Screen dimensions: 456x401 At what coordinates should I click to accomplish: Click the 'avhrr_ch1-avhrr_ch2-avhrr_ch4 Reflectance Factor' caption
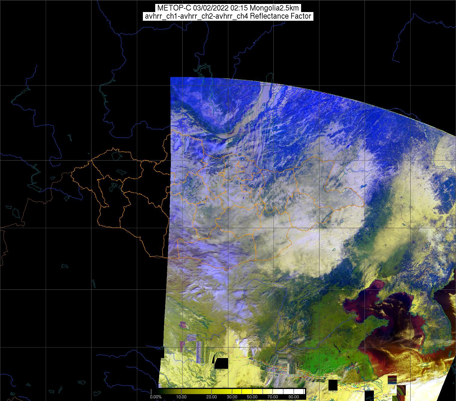[228, 16]
